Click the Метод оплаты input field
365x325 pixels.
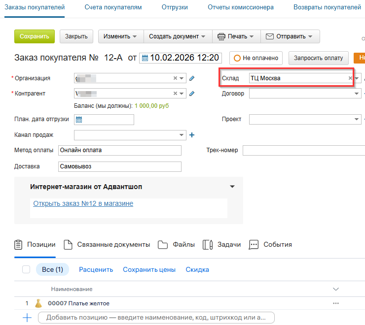click(x=120, y=150)
